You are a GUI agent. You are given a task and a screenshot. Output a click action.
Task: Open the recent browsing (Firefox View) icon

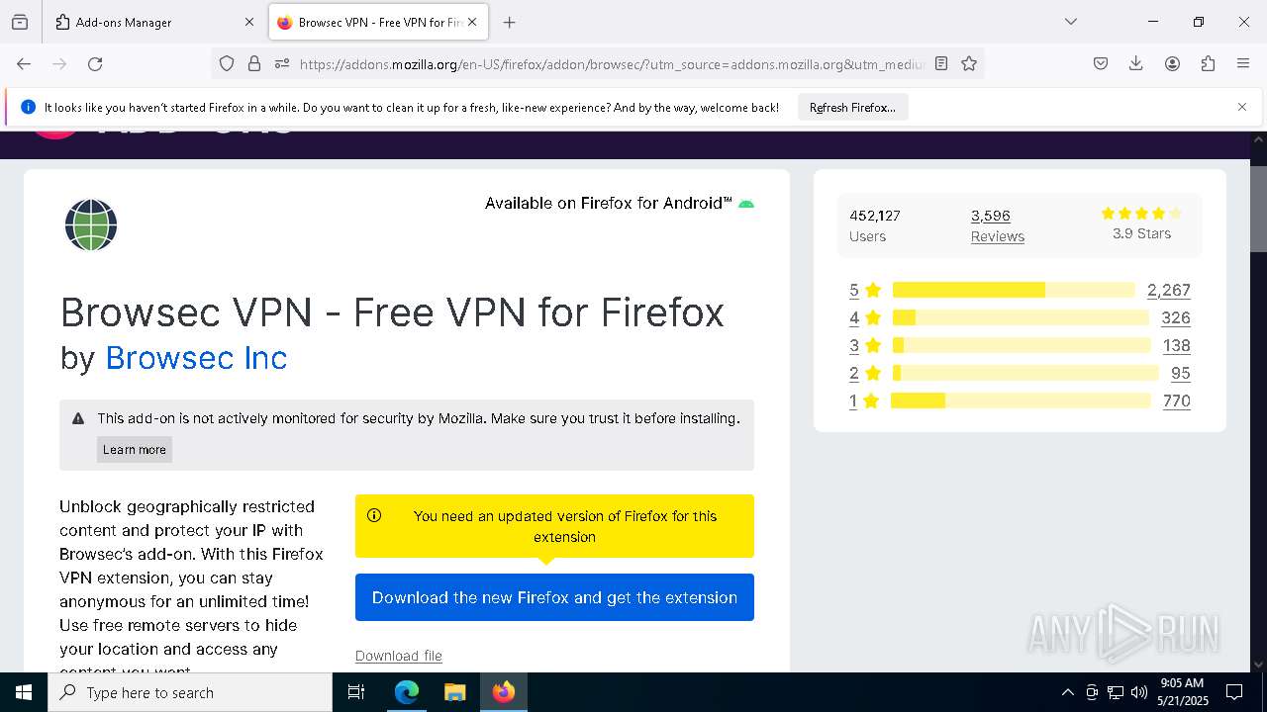click(x=20, y=22)
